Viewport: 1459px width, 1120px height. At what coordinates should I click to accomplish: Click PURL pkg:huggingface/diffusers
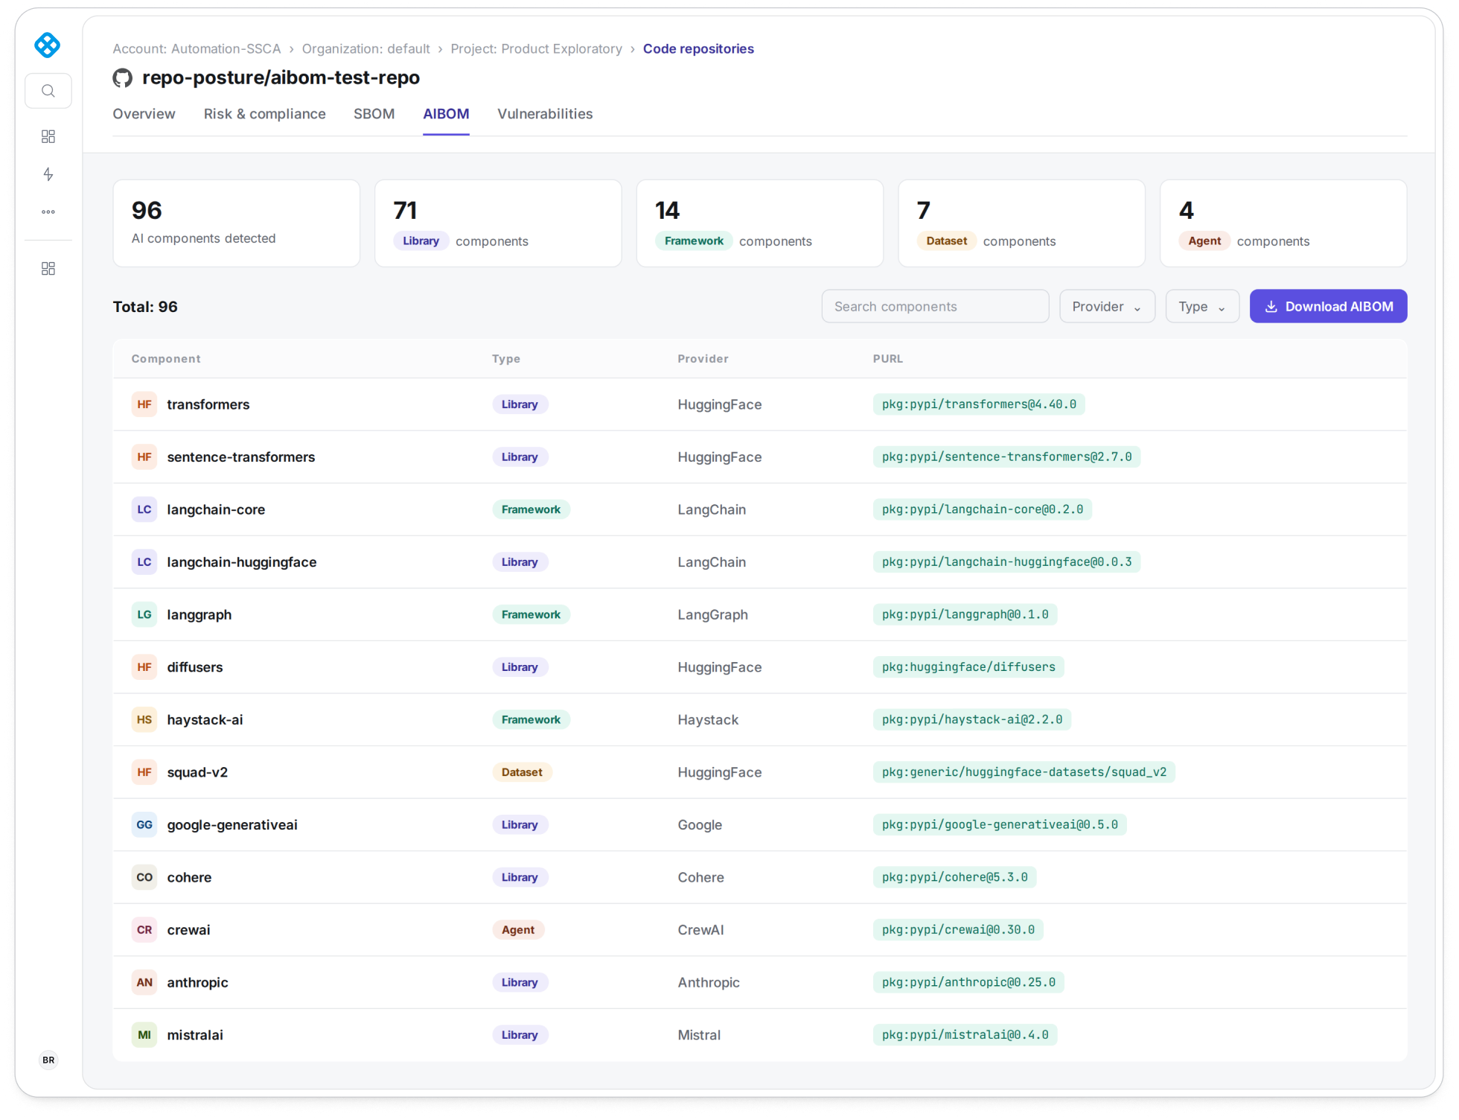pyautogui.click(x=968, y=667)
